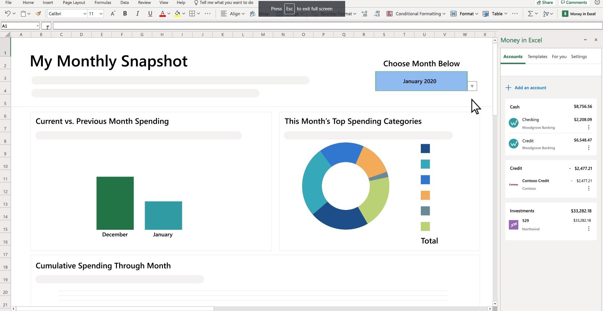The image size is (603, 311).
Task: Click the smiley feedback icon
Action: pos(597,3)
